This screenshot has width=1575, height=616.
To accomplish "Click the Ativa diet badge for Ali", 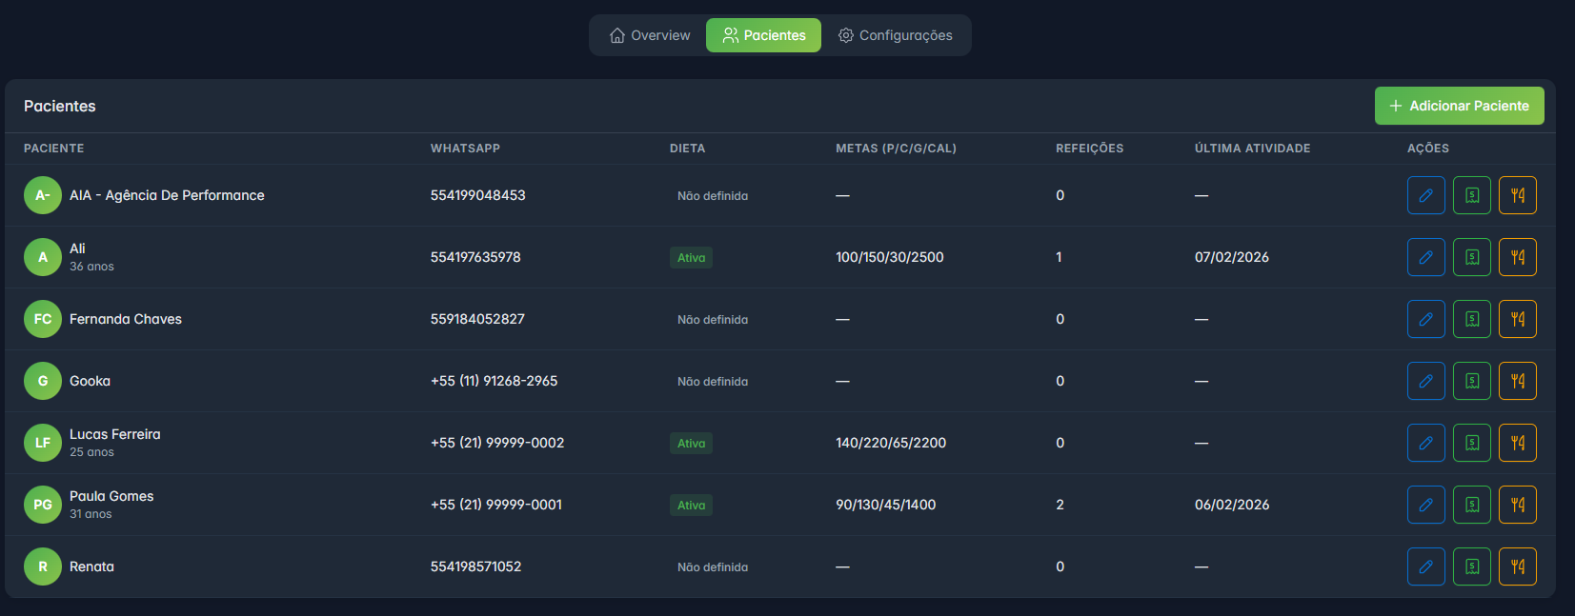I will pos(691,258).
